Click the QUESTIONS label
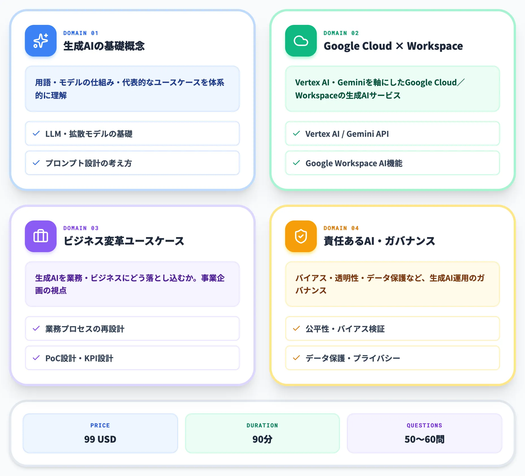Viewport: 525px width, 476px height. 424,425
